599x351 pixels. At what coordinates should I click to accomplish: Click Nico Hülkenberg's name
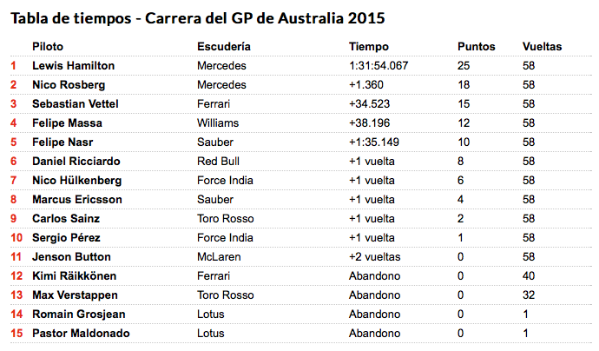[76, 181]
